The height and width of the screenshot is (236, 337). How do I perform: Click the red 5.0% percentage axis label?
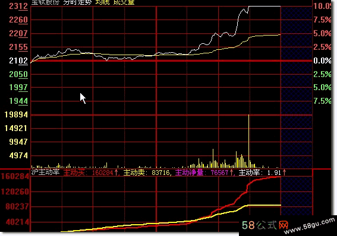point(322,33)
